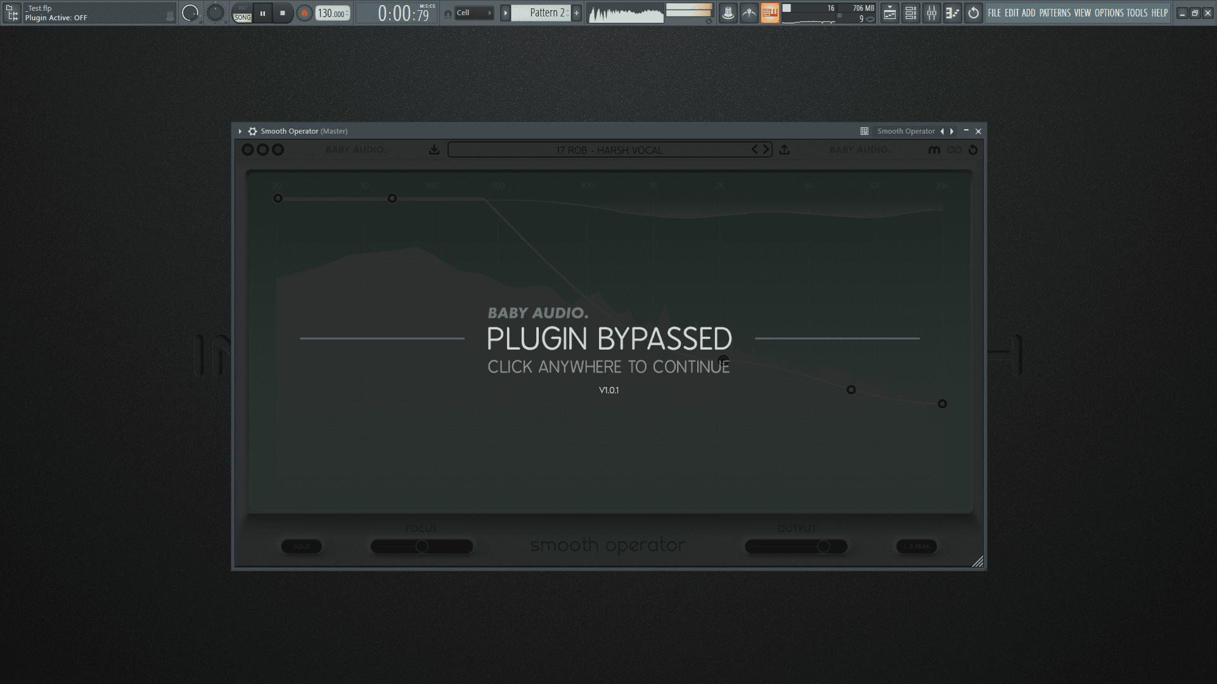Open the FL Studio browser panel icon
1217x684 pixels.
point(11,13)
